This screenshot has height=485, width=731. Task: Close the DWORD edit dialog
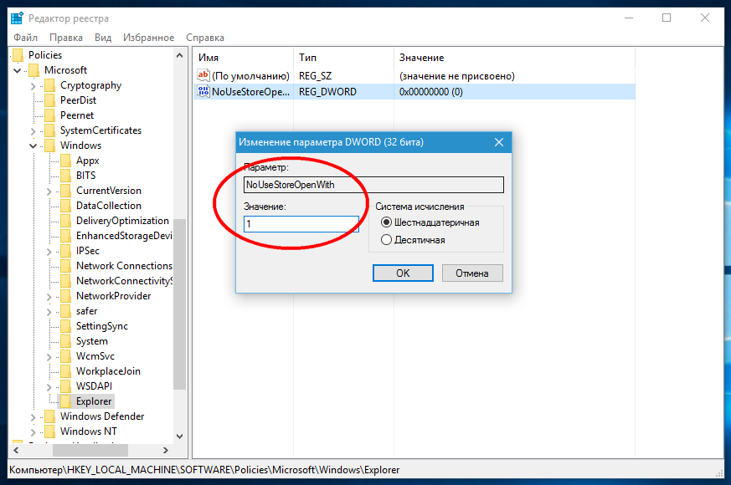(x=499, y=142)
